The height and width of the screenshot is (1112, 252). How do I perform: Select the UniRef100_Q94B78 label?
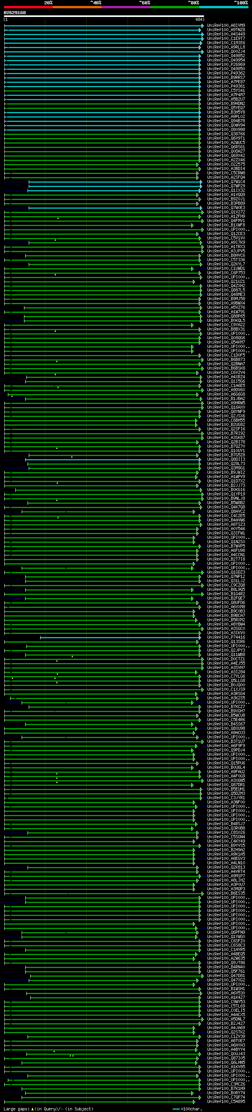pos(226,121)
